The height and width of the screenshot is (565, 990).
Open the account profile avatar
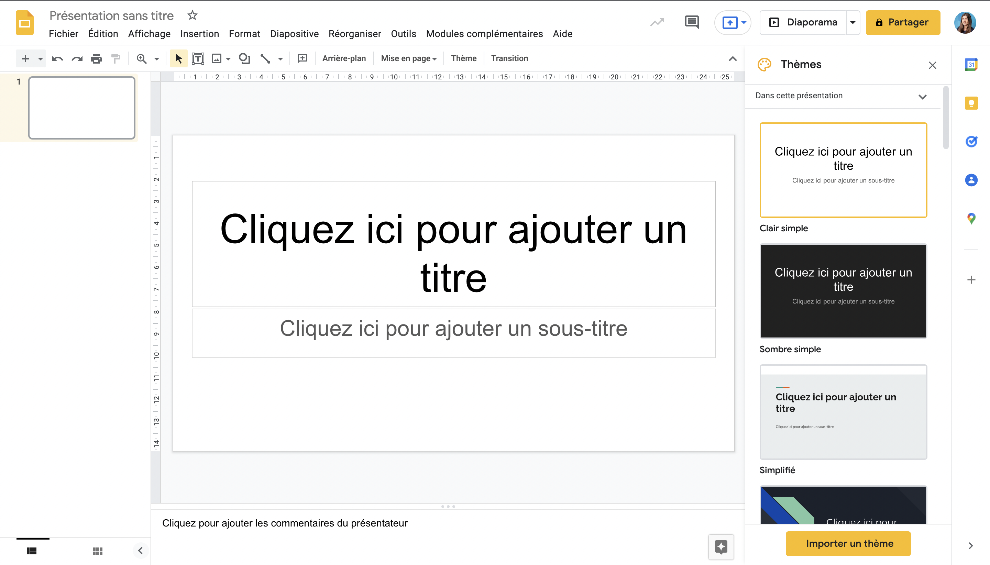[965, 22]
